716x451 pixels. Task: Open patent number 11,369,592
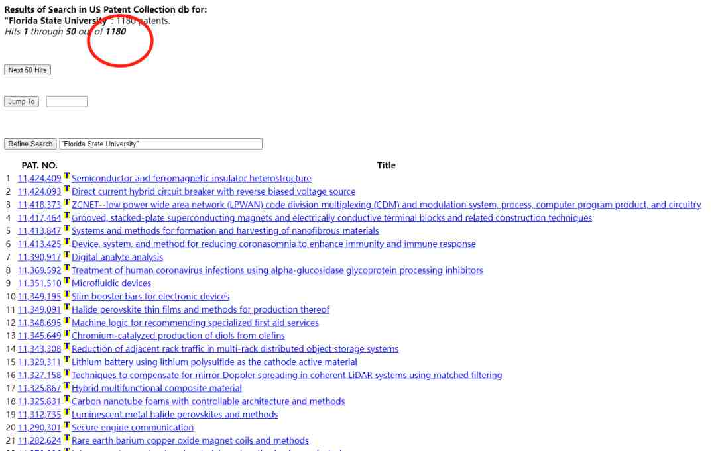pos(39,270)
